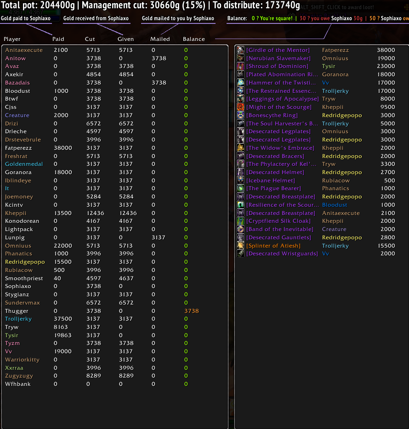Click Rubiacow buyer name in loot list
This screenshot has width=409, height=429.
pyautogui.click(x=336, y=181)
